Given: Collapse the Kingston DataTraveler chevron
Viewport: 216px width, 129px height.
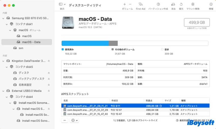Looking at the screenshot, I should coord(3,61).
